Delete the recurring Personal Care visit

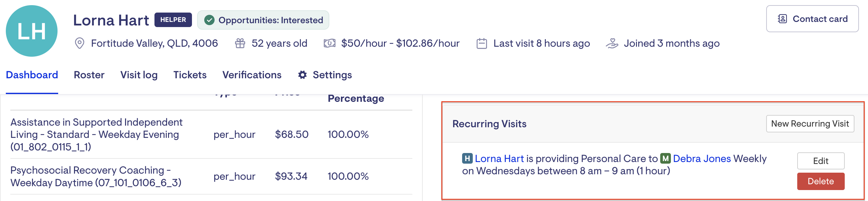[x=820, y=181]
